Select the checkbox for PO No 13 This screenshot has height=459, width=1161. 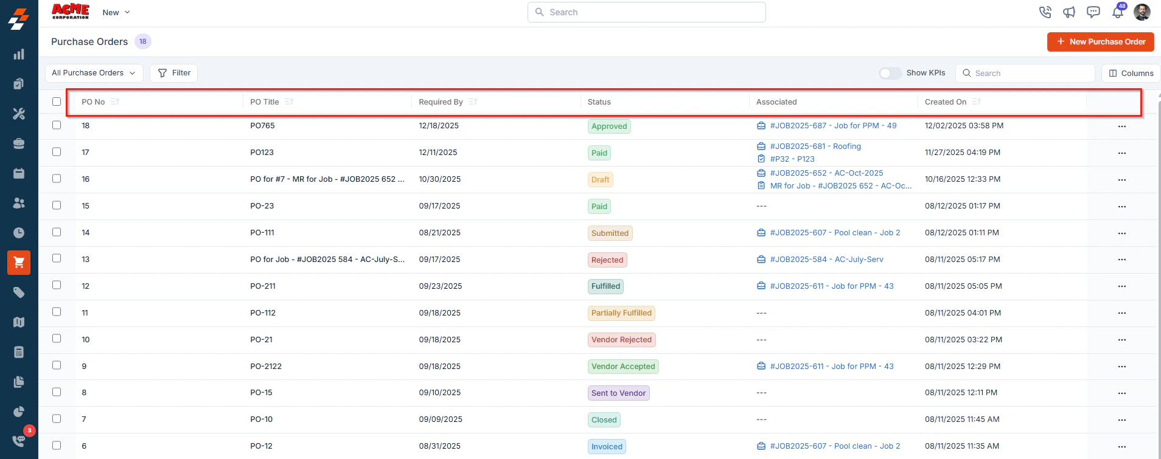click(57, 258)
